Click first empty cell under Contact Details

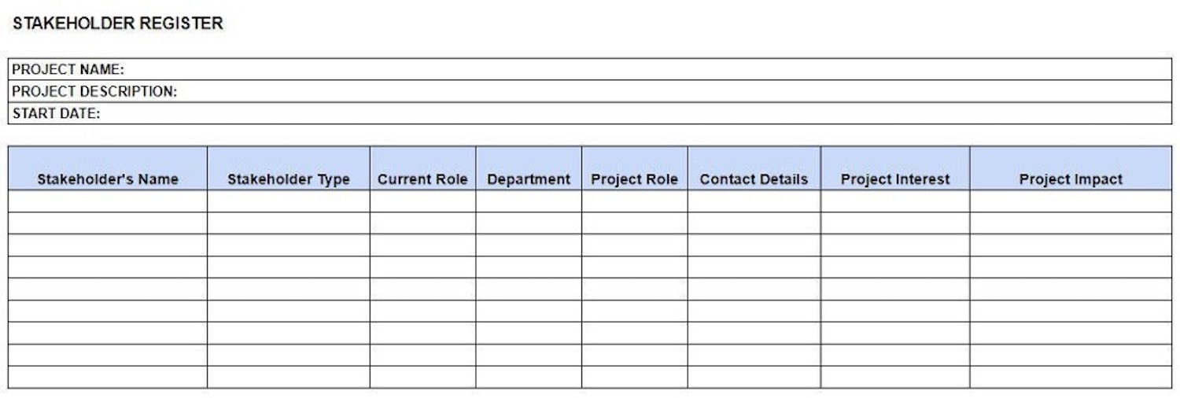[x=754, y=201]
